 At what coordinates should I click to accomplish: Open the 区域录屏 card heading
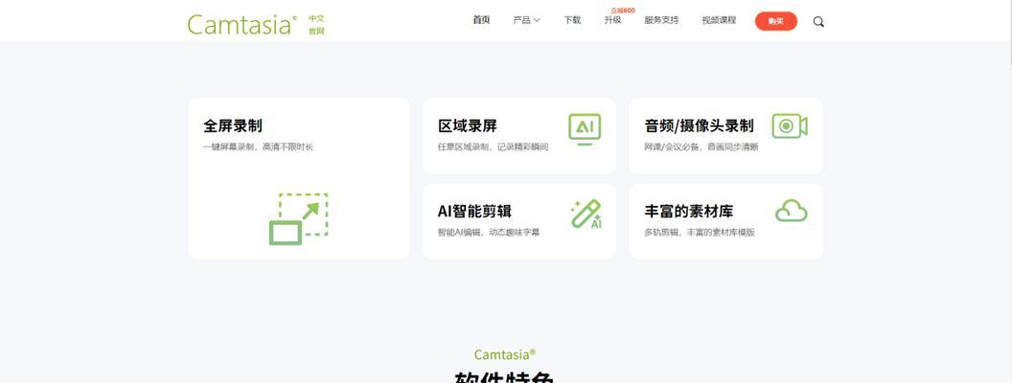click(x=468, y=125)
